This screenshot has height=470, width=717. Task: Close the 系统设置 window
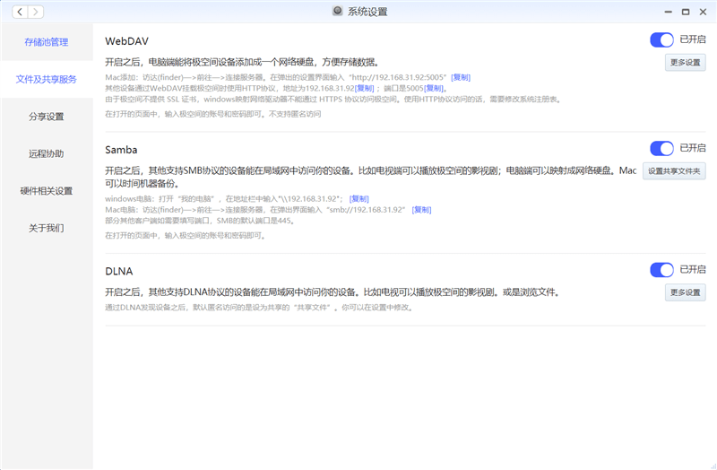point(703,12)
